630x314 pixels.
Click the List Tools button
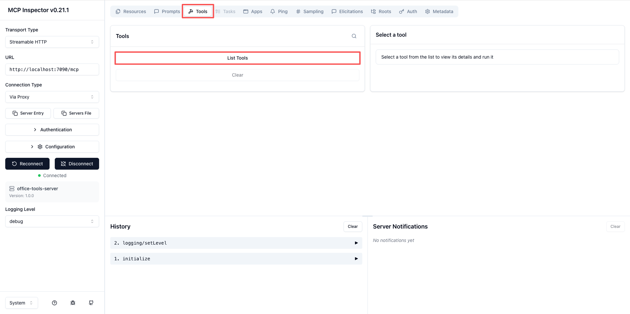pos(238,58)
